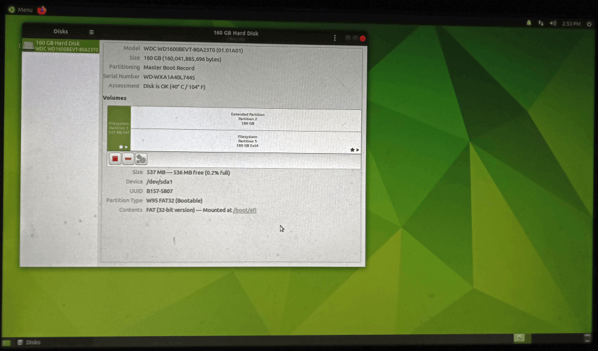Viewport: 598px width, 351px height.
Task: Open the notifications bell icon
Action: click(529, 23)
